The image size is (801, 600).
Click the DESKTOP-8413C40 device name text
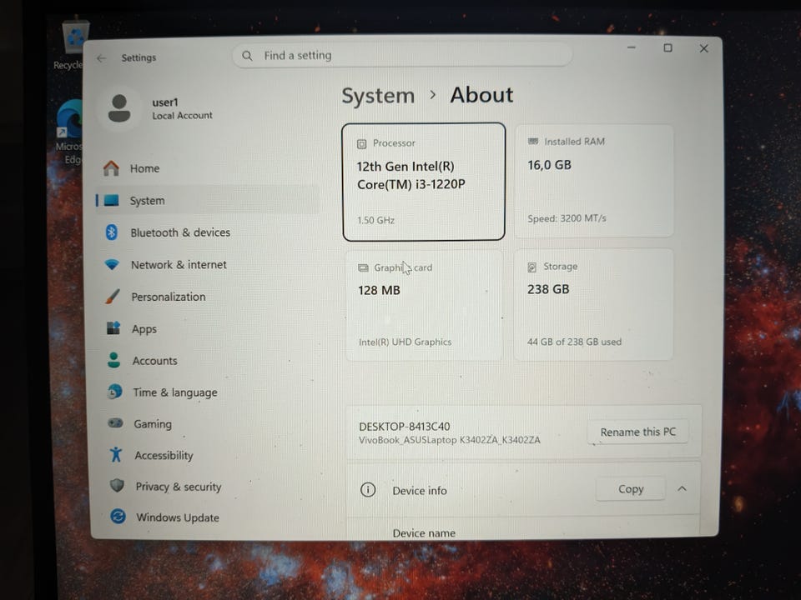(404, 426)
